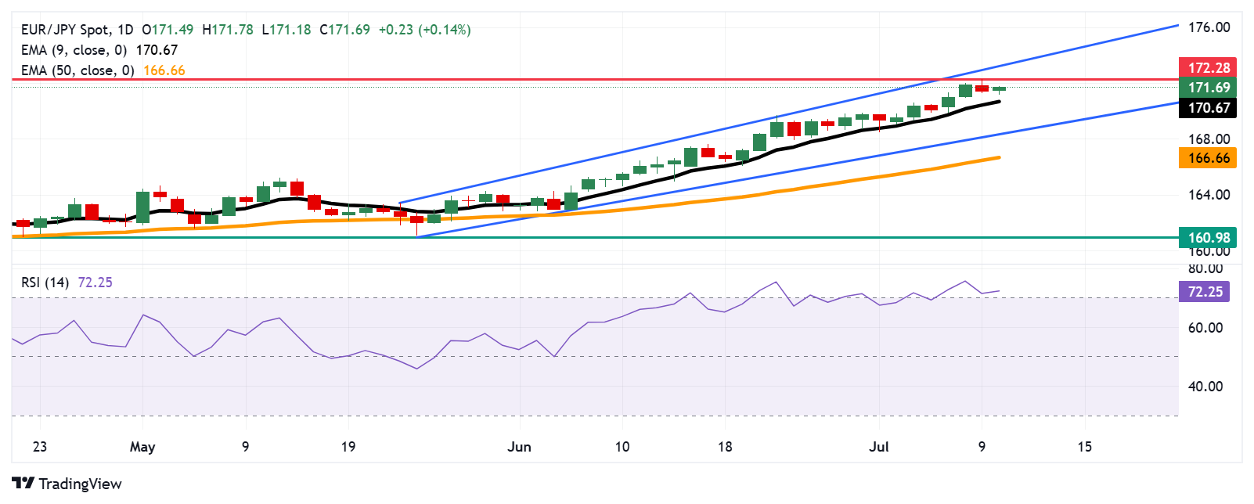
Task: Click the Jul date on time axis
Action: tap(879, 447)
